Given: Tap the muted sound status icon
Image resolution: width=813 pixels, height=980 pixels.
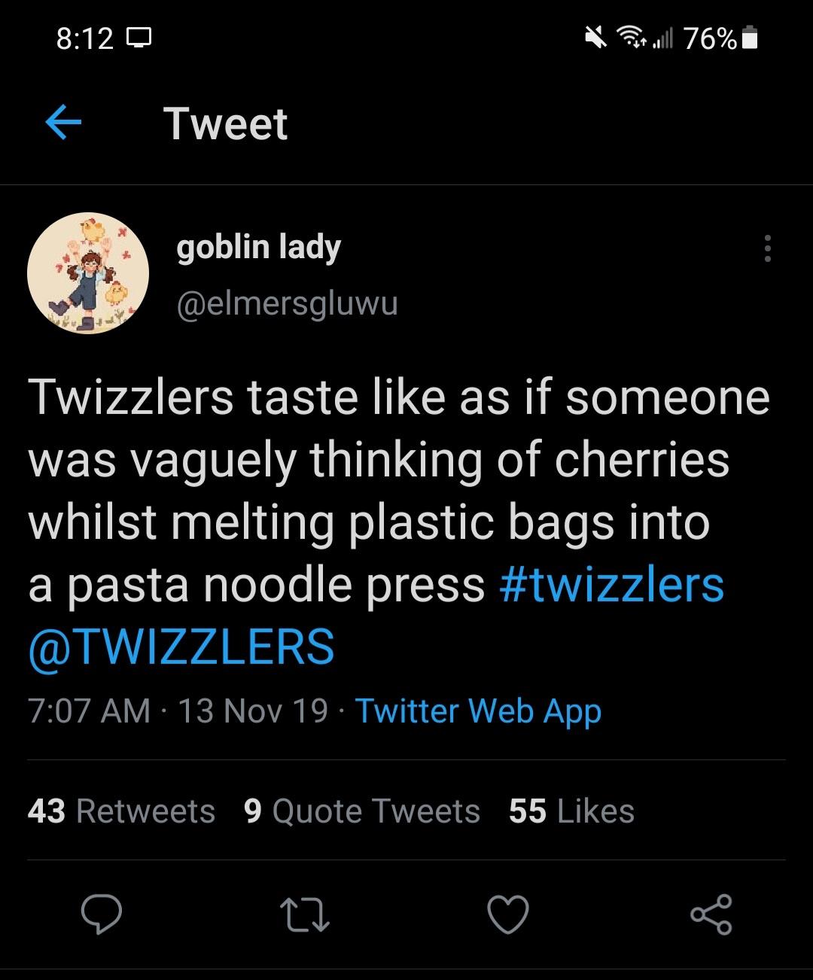Looking at the screenshot, I should pos(596,37).
